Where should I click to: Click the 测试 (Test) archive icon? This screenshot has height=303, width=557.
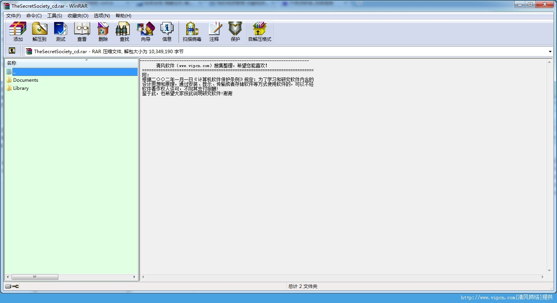(x=61, y=32)
